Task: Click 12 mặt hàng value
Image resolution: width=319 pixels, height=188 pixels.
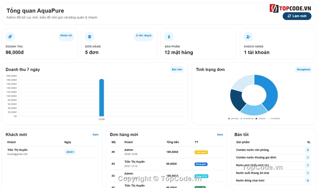Action: [179, 52]
